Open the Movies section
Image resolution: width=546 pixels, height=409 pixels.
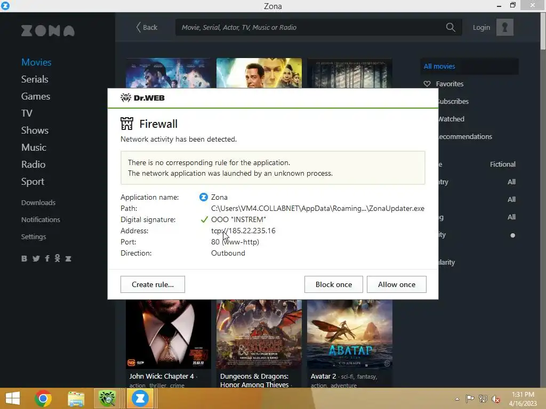36,62
